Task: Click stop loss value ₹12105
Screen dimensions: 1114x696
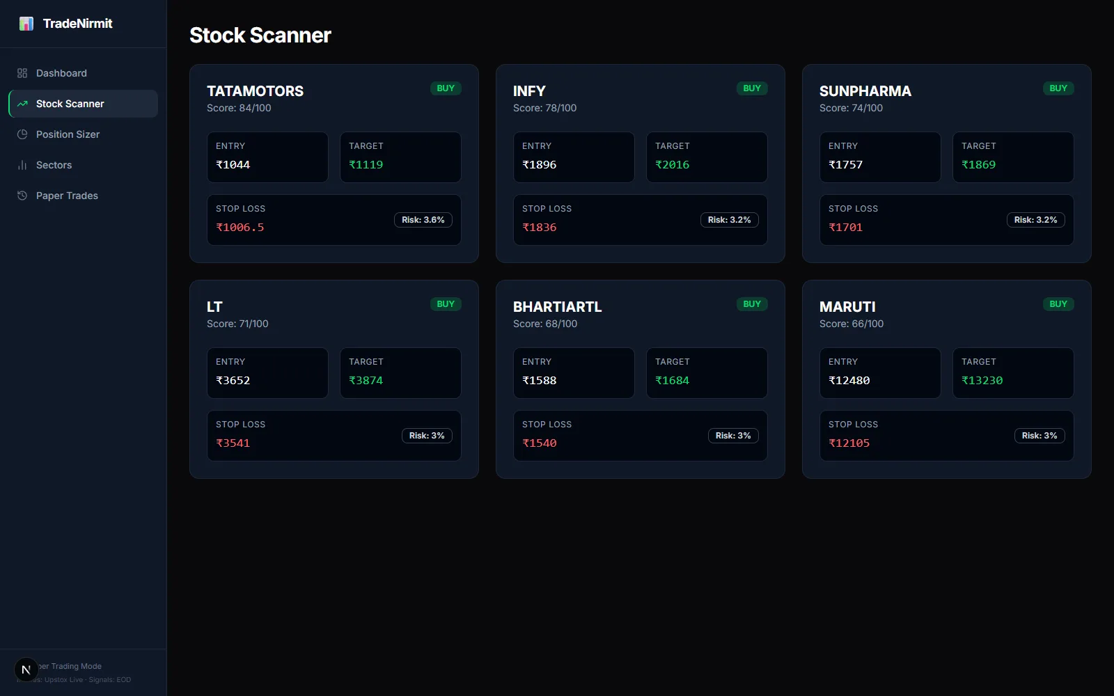Action: tap(849, 443)
